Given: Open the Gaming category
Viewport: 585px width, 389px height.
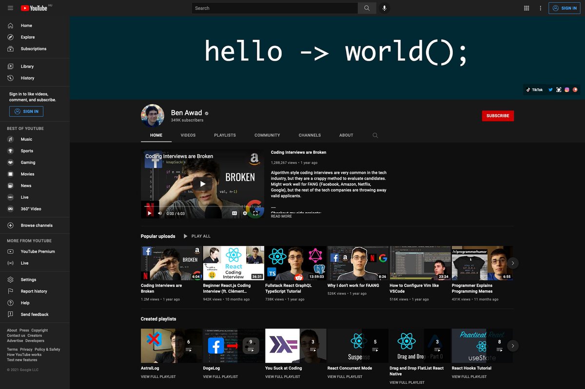Looking at the screenshot, I should [35, 163].
